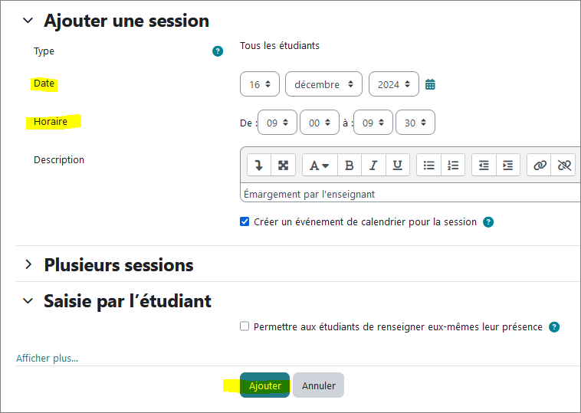
Task: Click the Afficher plus link
Action: pyautogui.click(x=48, y=358)
